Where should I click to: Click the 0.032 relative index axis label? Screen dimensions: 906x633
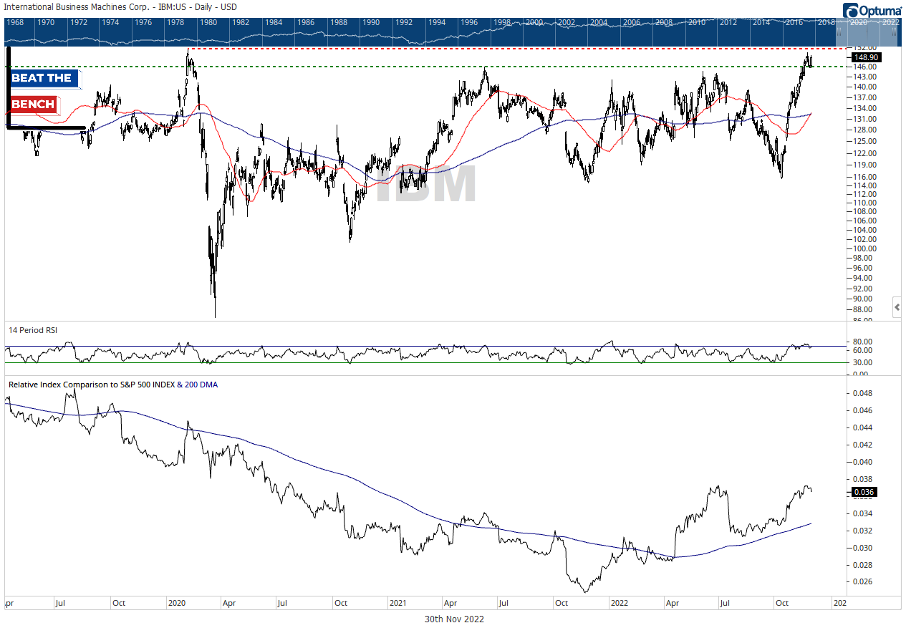(864, 531)
